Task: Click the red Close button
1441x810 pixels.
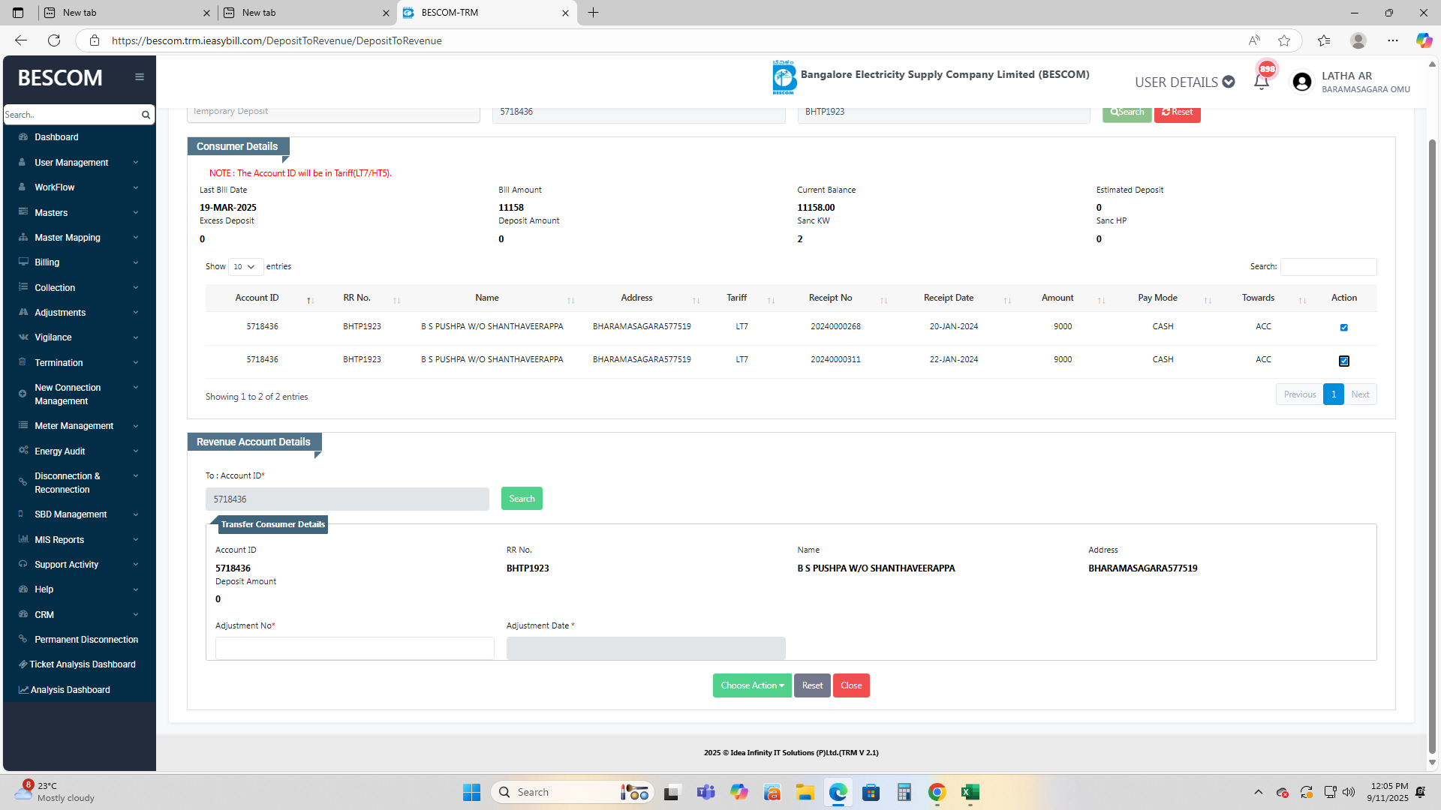Action: coord(851,685)
